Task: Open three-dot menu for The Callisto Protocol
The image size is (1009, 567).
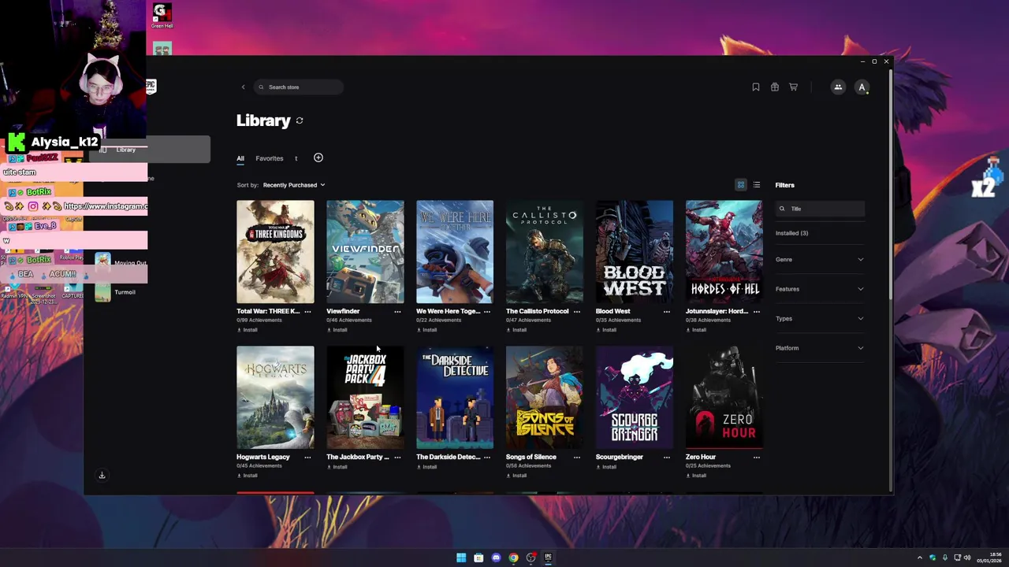Action: tap(577, 312)
